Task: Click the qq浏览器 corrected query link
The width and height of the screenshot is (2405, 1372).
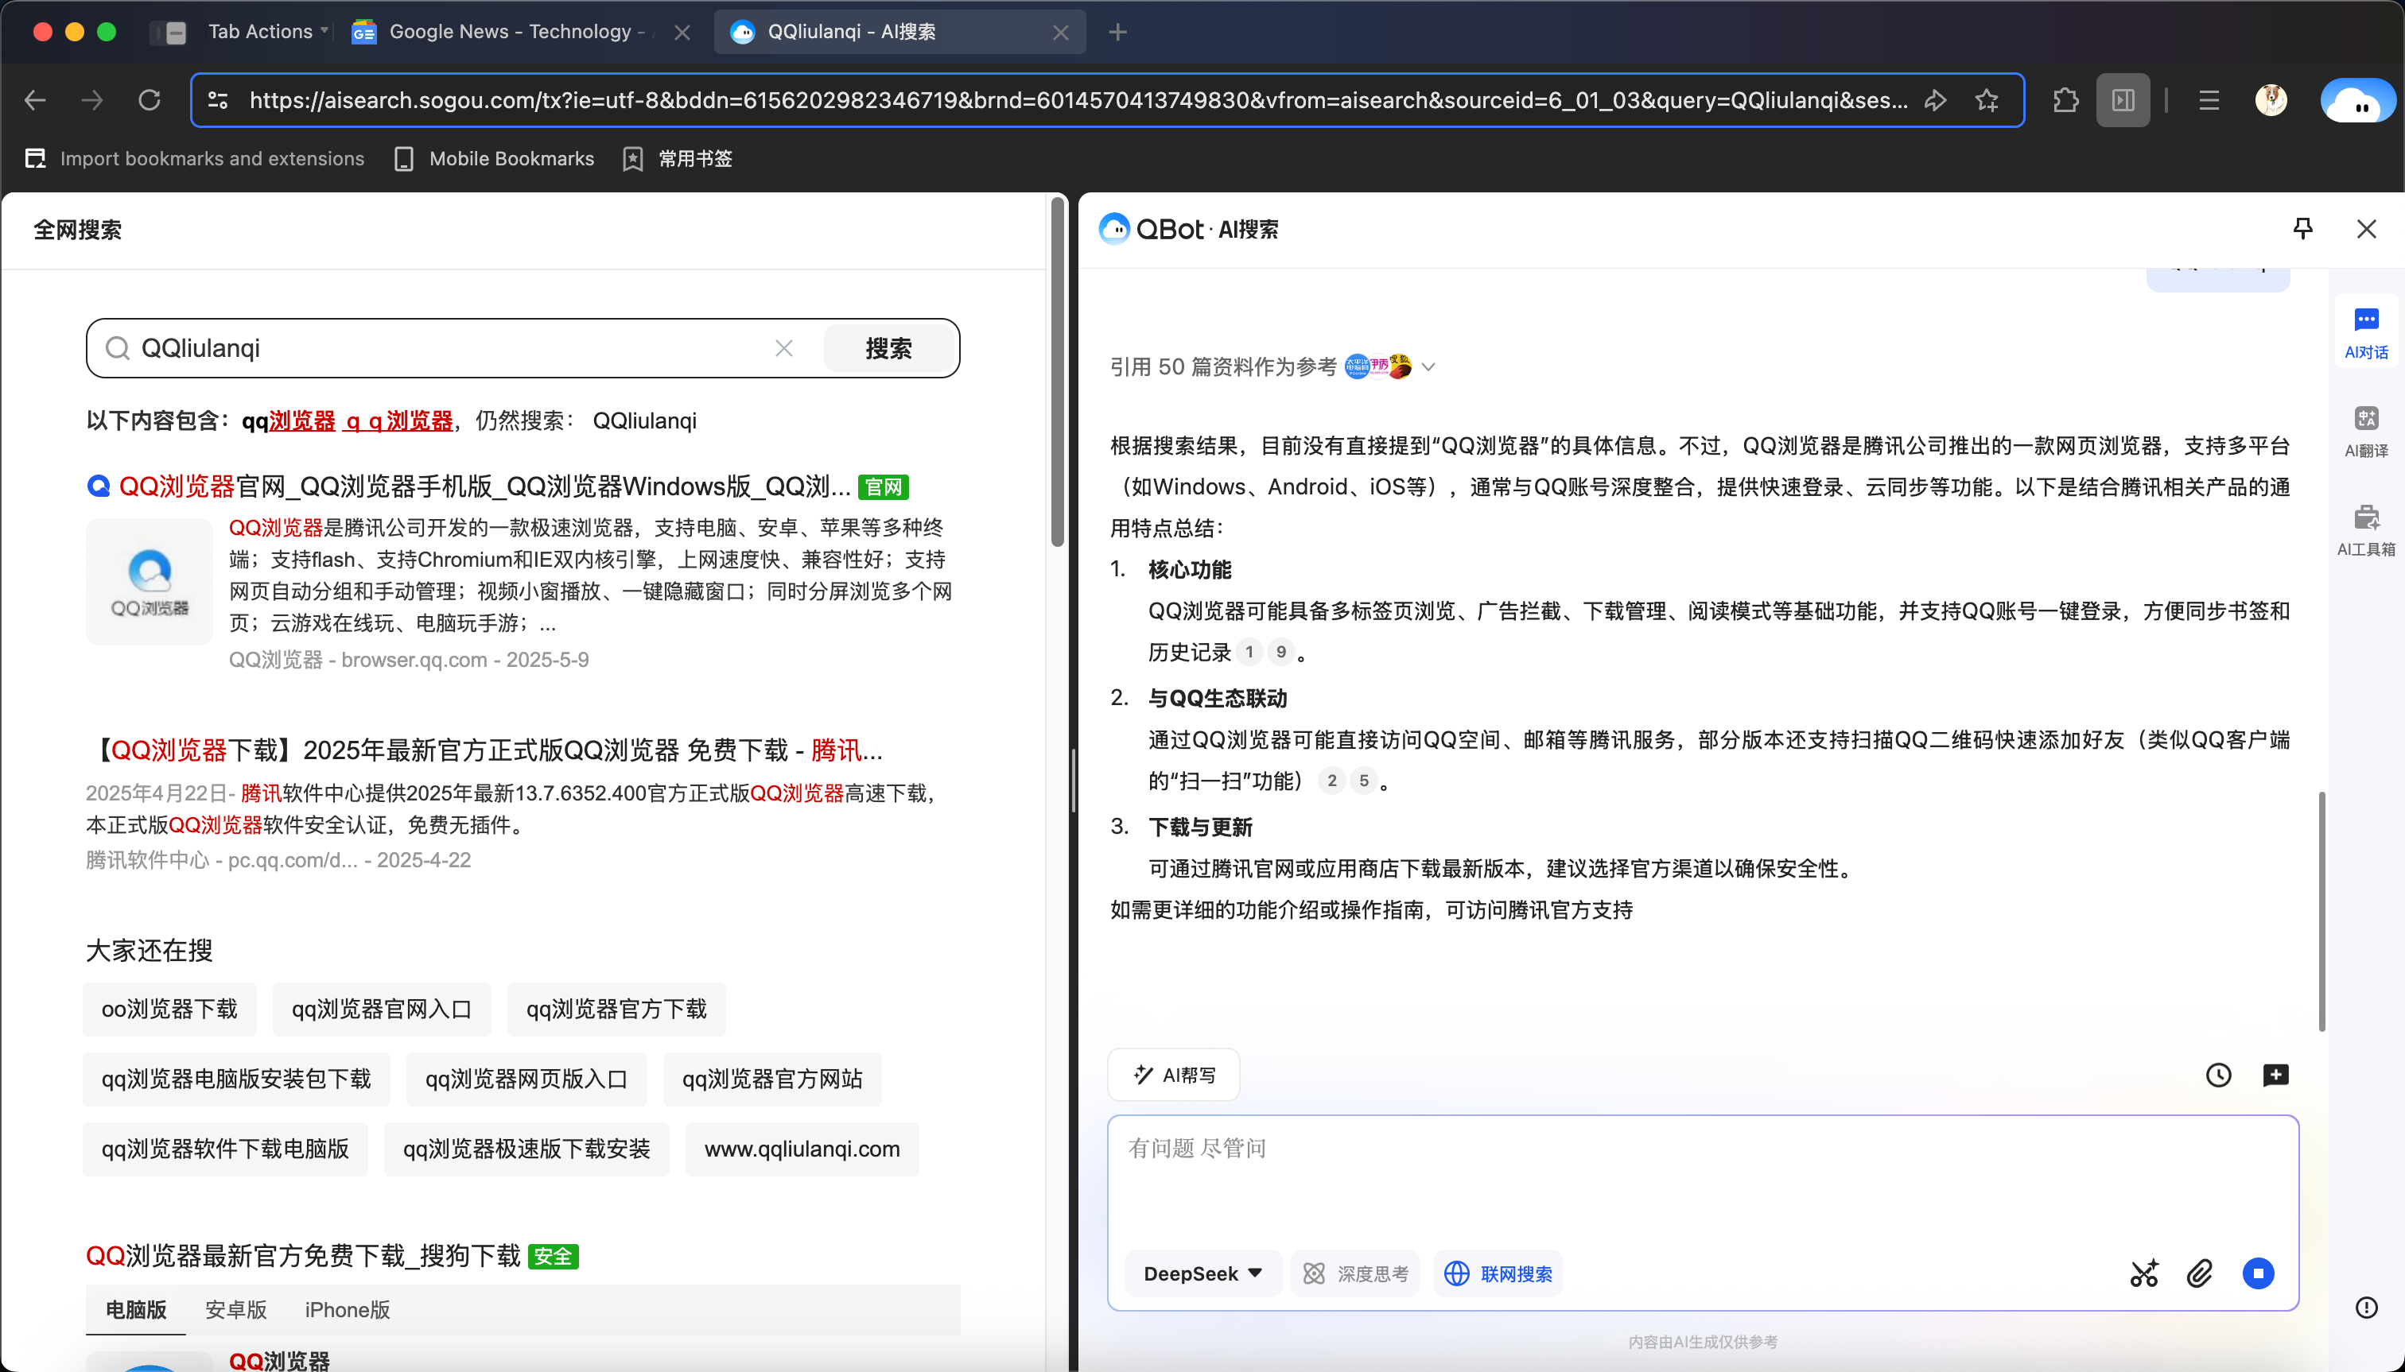Action: click(289, 421)
